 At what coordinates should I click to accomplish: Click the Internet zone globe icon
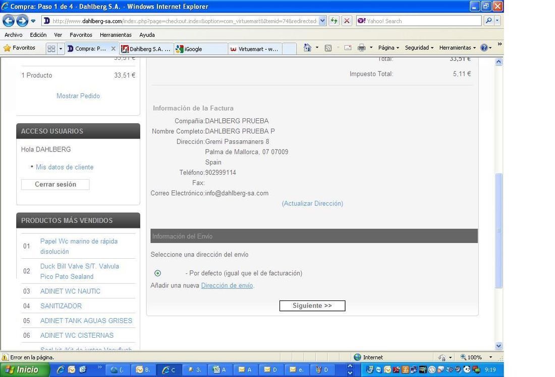tap(358, 357)
